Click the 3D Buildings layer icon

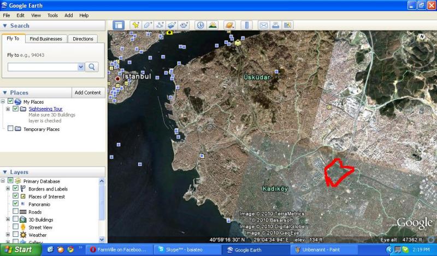[23, 219]
